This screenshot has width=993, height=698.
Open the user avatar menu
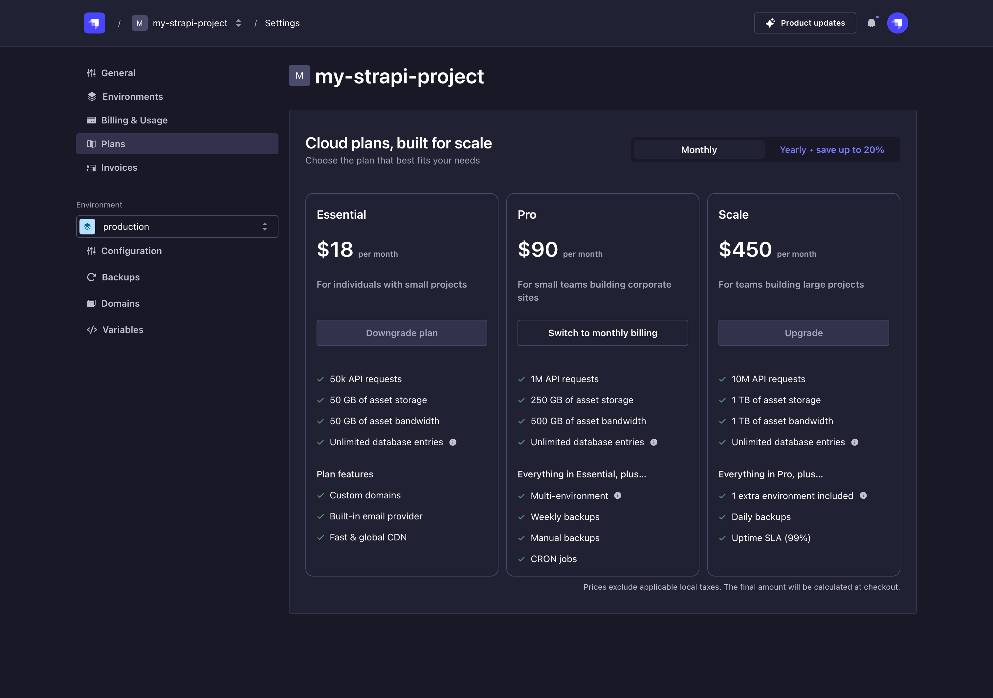(897, 23)
